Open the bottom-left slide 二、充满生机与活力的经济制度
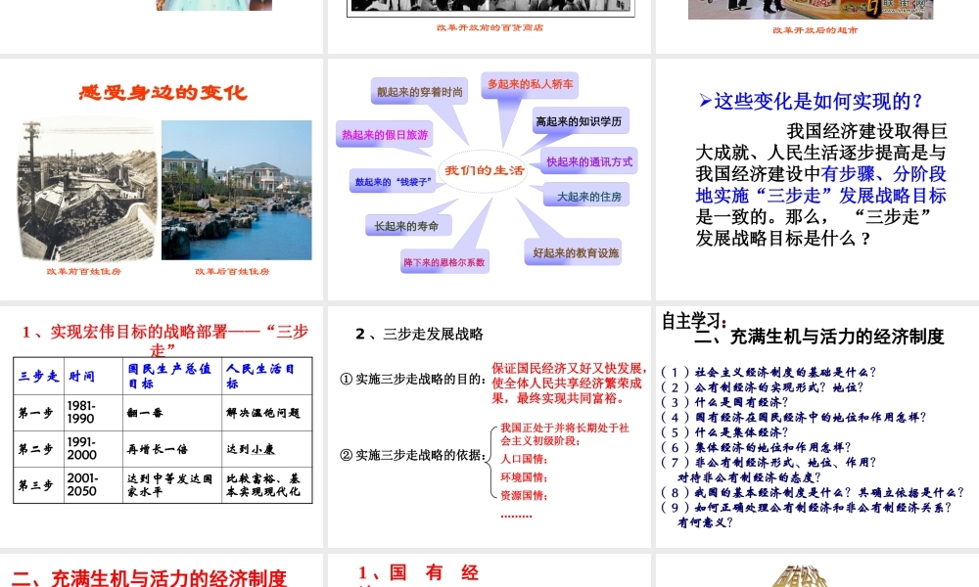The image size is (979, 587). click(162, 570)
